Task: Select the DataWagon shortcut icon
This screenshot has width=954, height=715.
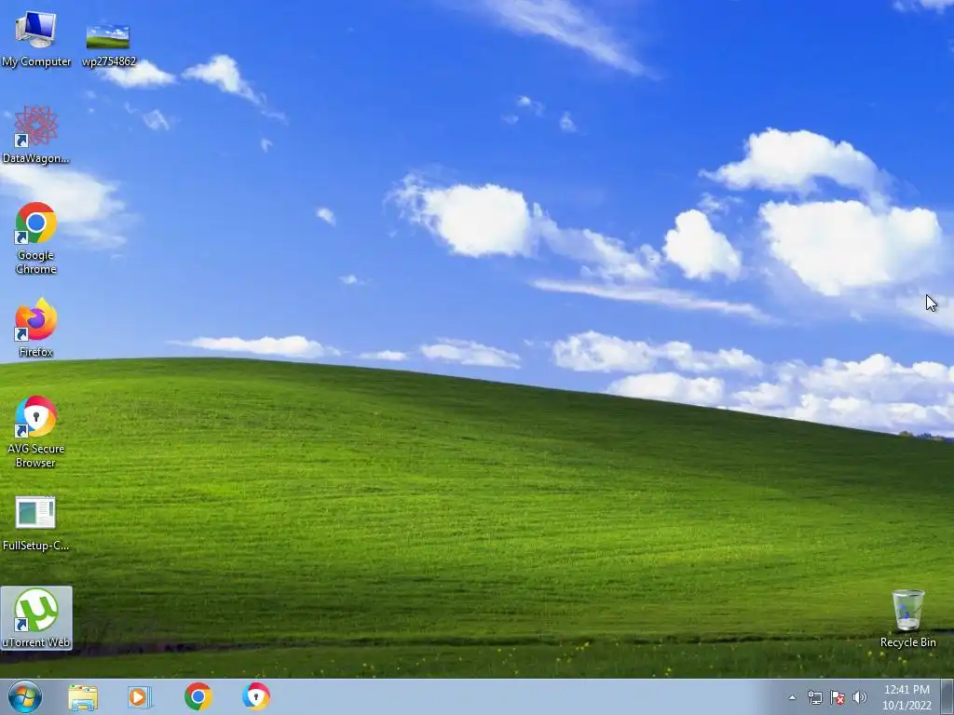Action: click(36, 134)
